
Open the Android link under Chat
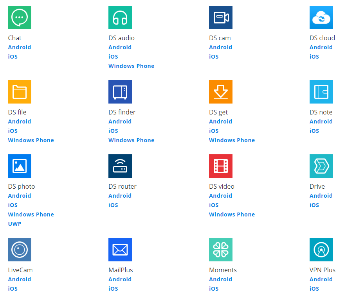click(20, 47)
